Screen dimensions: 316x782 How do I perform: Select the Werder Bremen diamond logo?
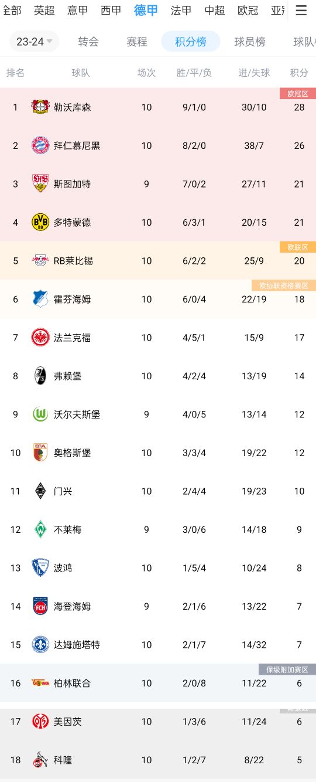(x=40, y=529)
